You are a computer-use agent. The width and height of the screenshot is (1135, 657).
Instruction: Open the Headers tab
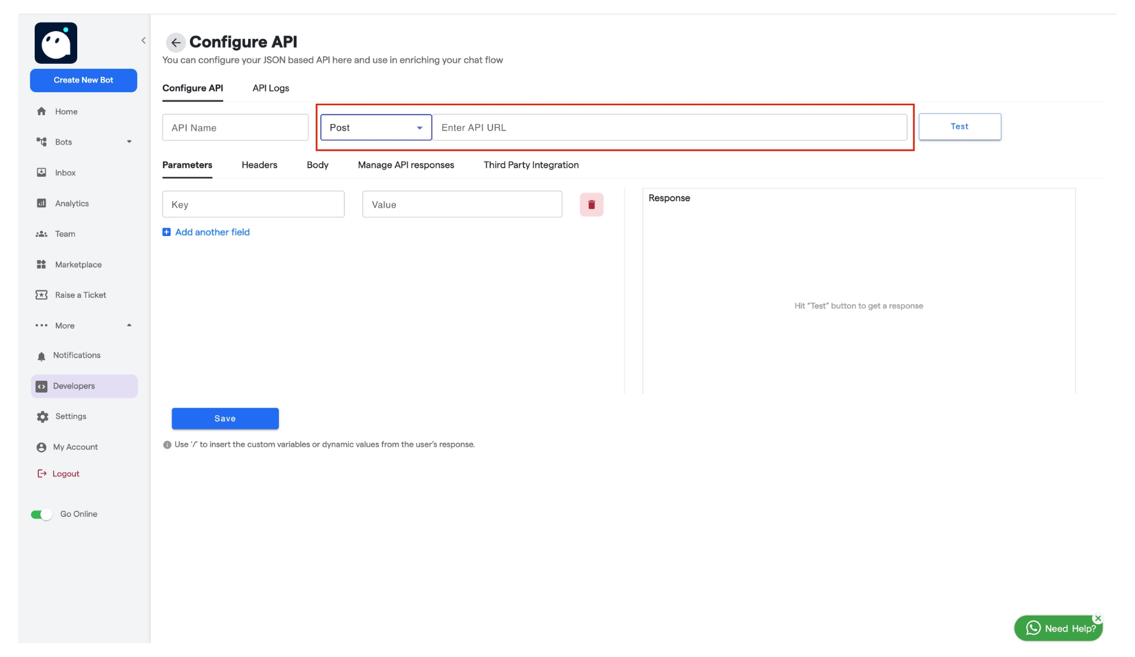(259, 165)
